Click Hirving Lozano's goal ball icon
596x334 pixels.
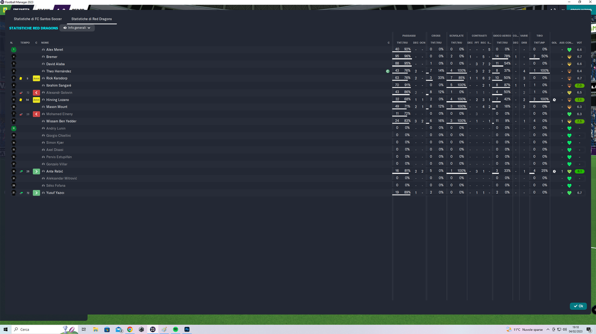(x=554, y=100)
